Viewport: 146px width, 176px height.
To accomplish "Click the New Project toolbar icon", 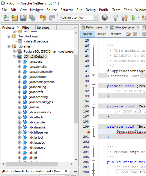I will pos(15,18).
